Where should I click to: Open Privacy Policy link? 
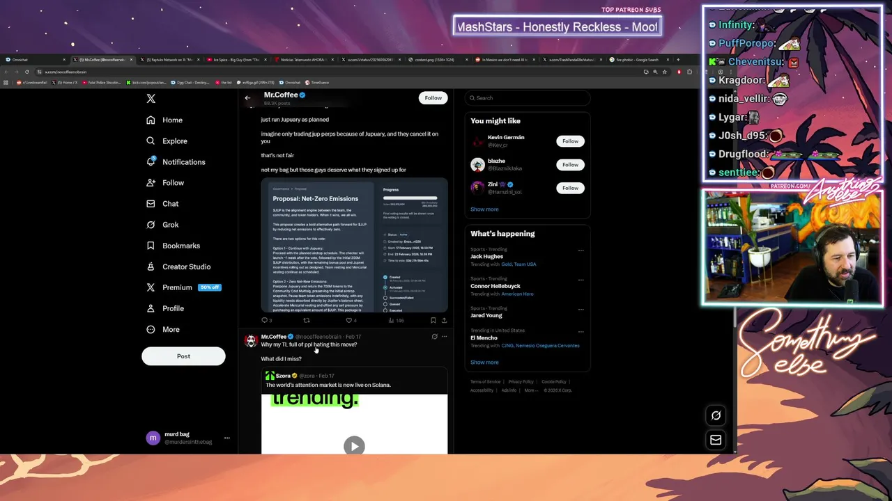coord(521,382)
